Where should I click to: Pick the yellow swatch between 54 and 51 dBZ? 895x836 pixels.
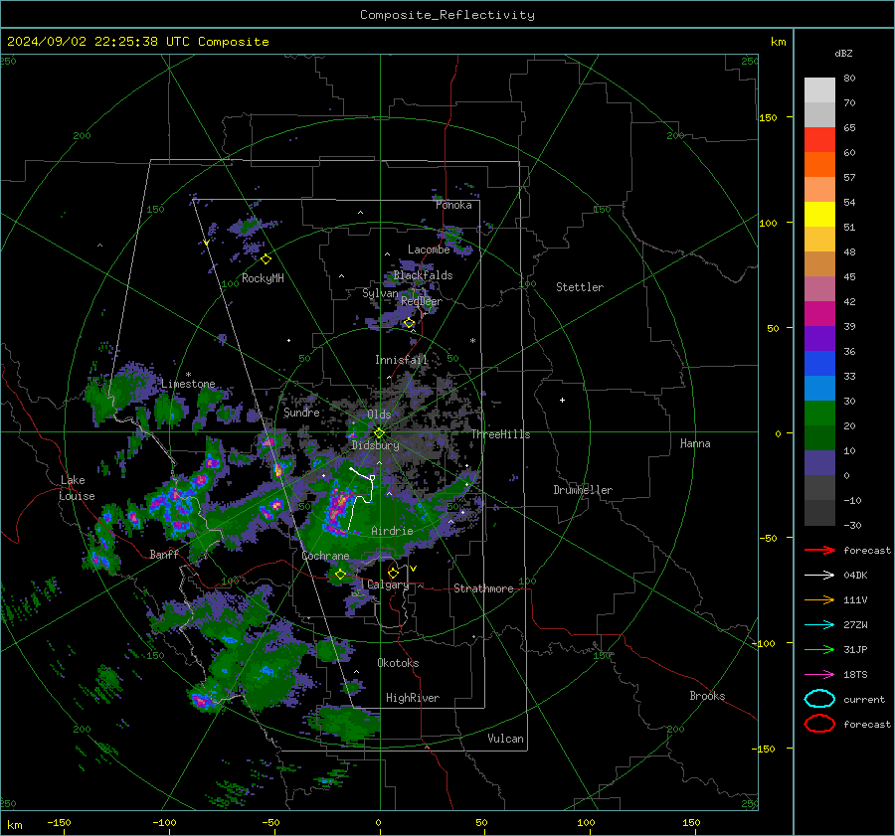point(819,214)
